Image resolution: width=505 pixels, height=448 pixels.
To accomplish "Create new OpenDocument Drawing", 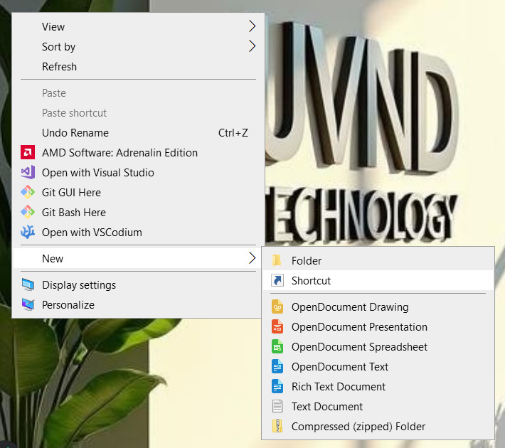I will click(378, 307).
